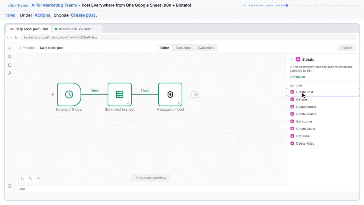Viewport: 364px width, 205px height.
Task: Click the browser back arrow
Action: [8, 37]
